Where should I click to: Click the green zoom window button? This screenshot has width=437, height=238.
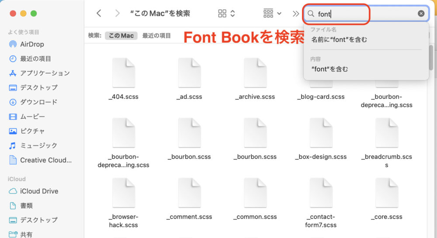34,14
